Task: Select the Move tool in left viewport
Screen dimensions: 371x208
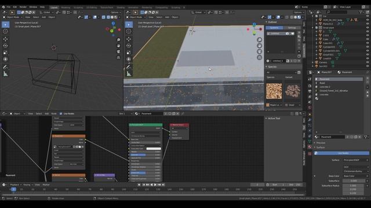Action: click(x=5, y=39)
